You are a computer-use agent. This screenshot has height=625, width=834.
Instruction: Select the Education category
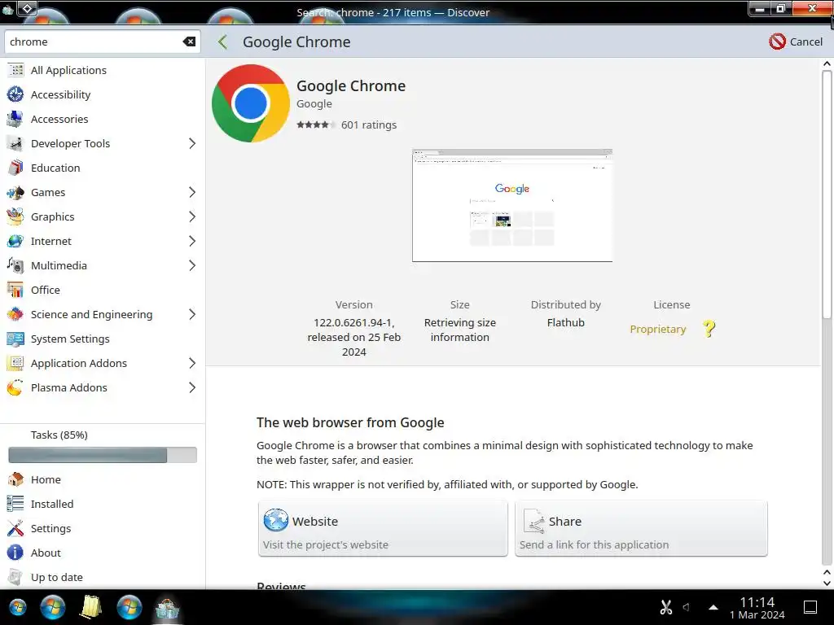coord(103,168)
